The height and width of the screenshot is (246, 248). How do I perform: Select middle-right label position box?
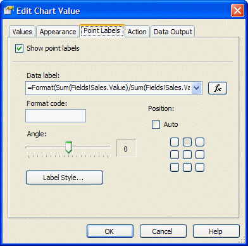pyautogui.click(x=200, y=155)
